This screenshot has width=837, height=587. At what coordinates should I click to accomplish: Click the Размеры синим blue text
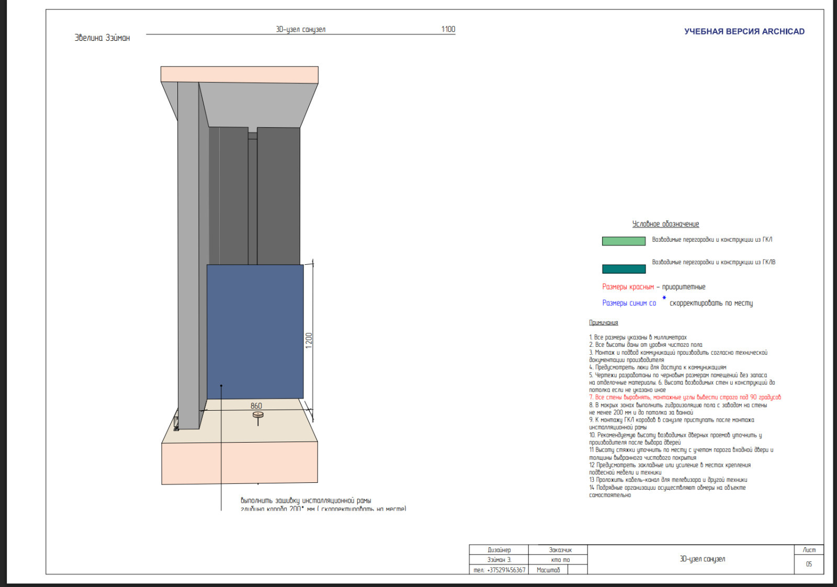(x=629, y=303)
